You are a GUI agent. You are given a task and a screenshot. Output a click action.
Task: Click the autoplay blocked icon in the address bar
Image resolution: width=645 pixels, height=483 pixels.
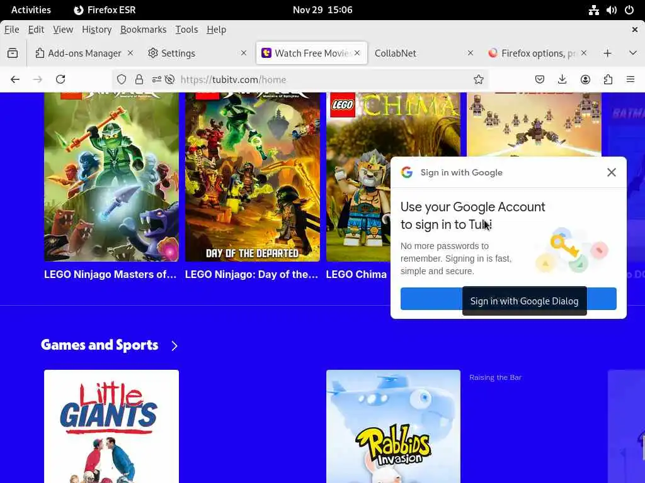pyautogui.click(x=169, y=79)
